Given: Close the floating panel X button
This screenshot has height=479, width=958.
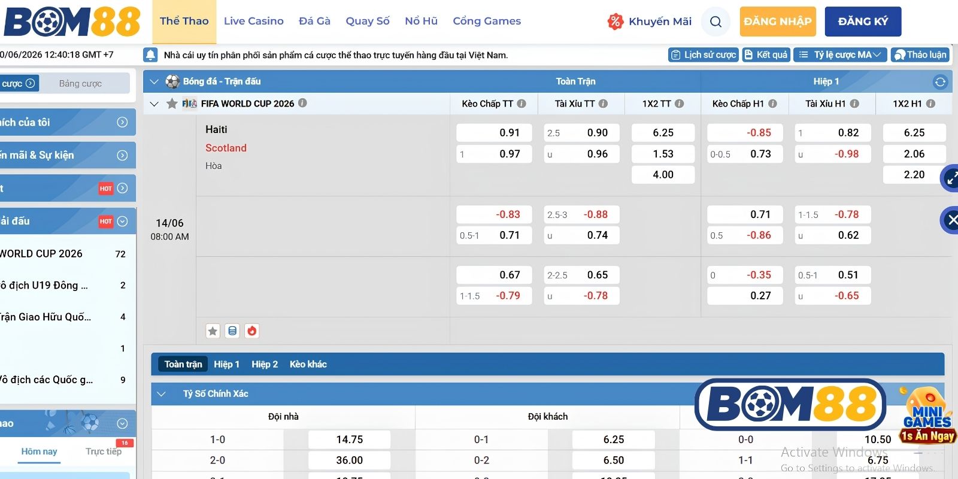Looking at the screenshot, I should point(951,220).
